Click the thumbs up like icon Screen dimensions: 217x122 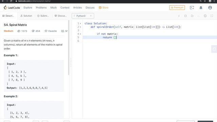click(19, 31)
